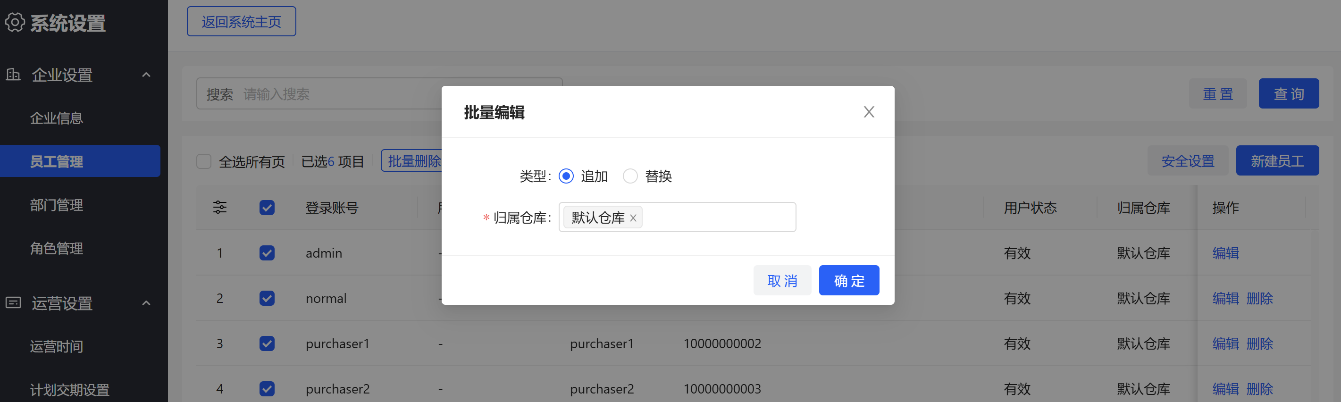
Task: Open the 企业信息 menu item
Action: point(56,118)
